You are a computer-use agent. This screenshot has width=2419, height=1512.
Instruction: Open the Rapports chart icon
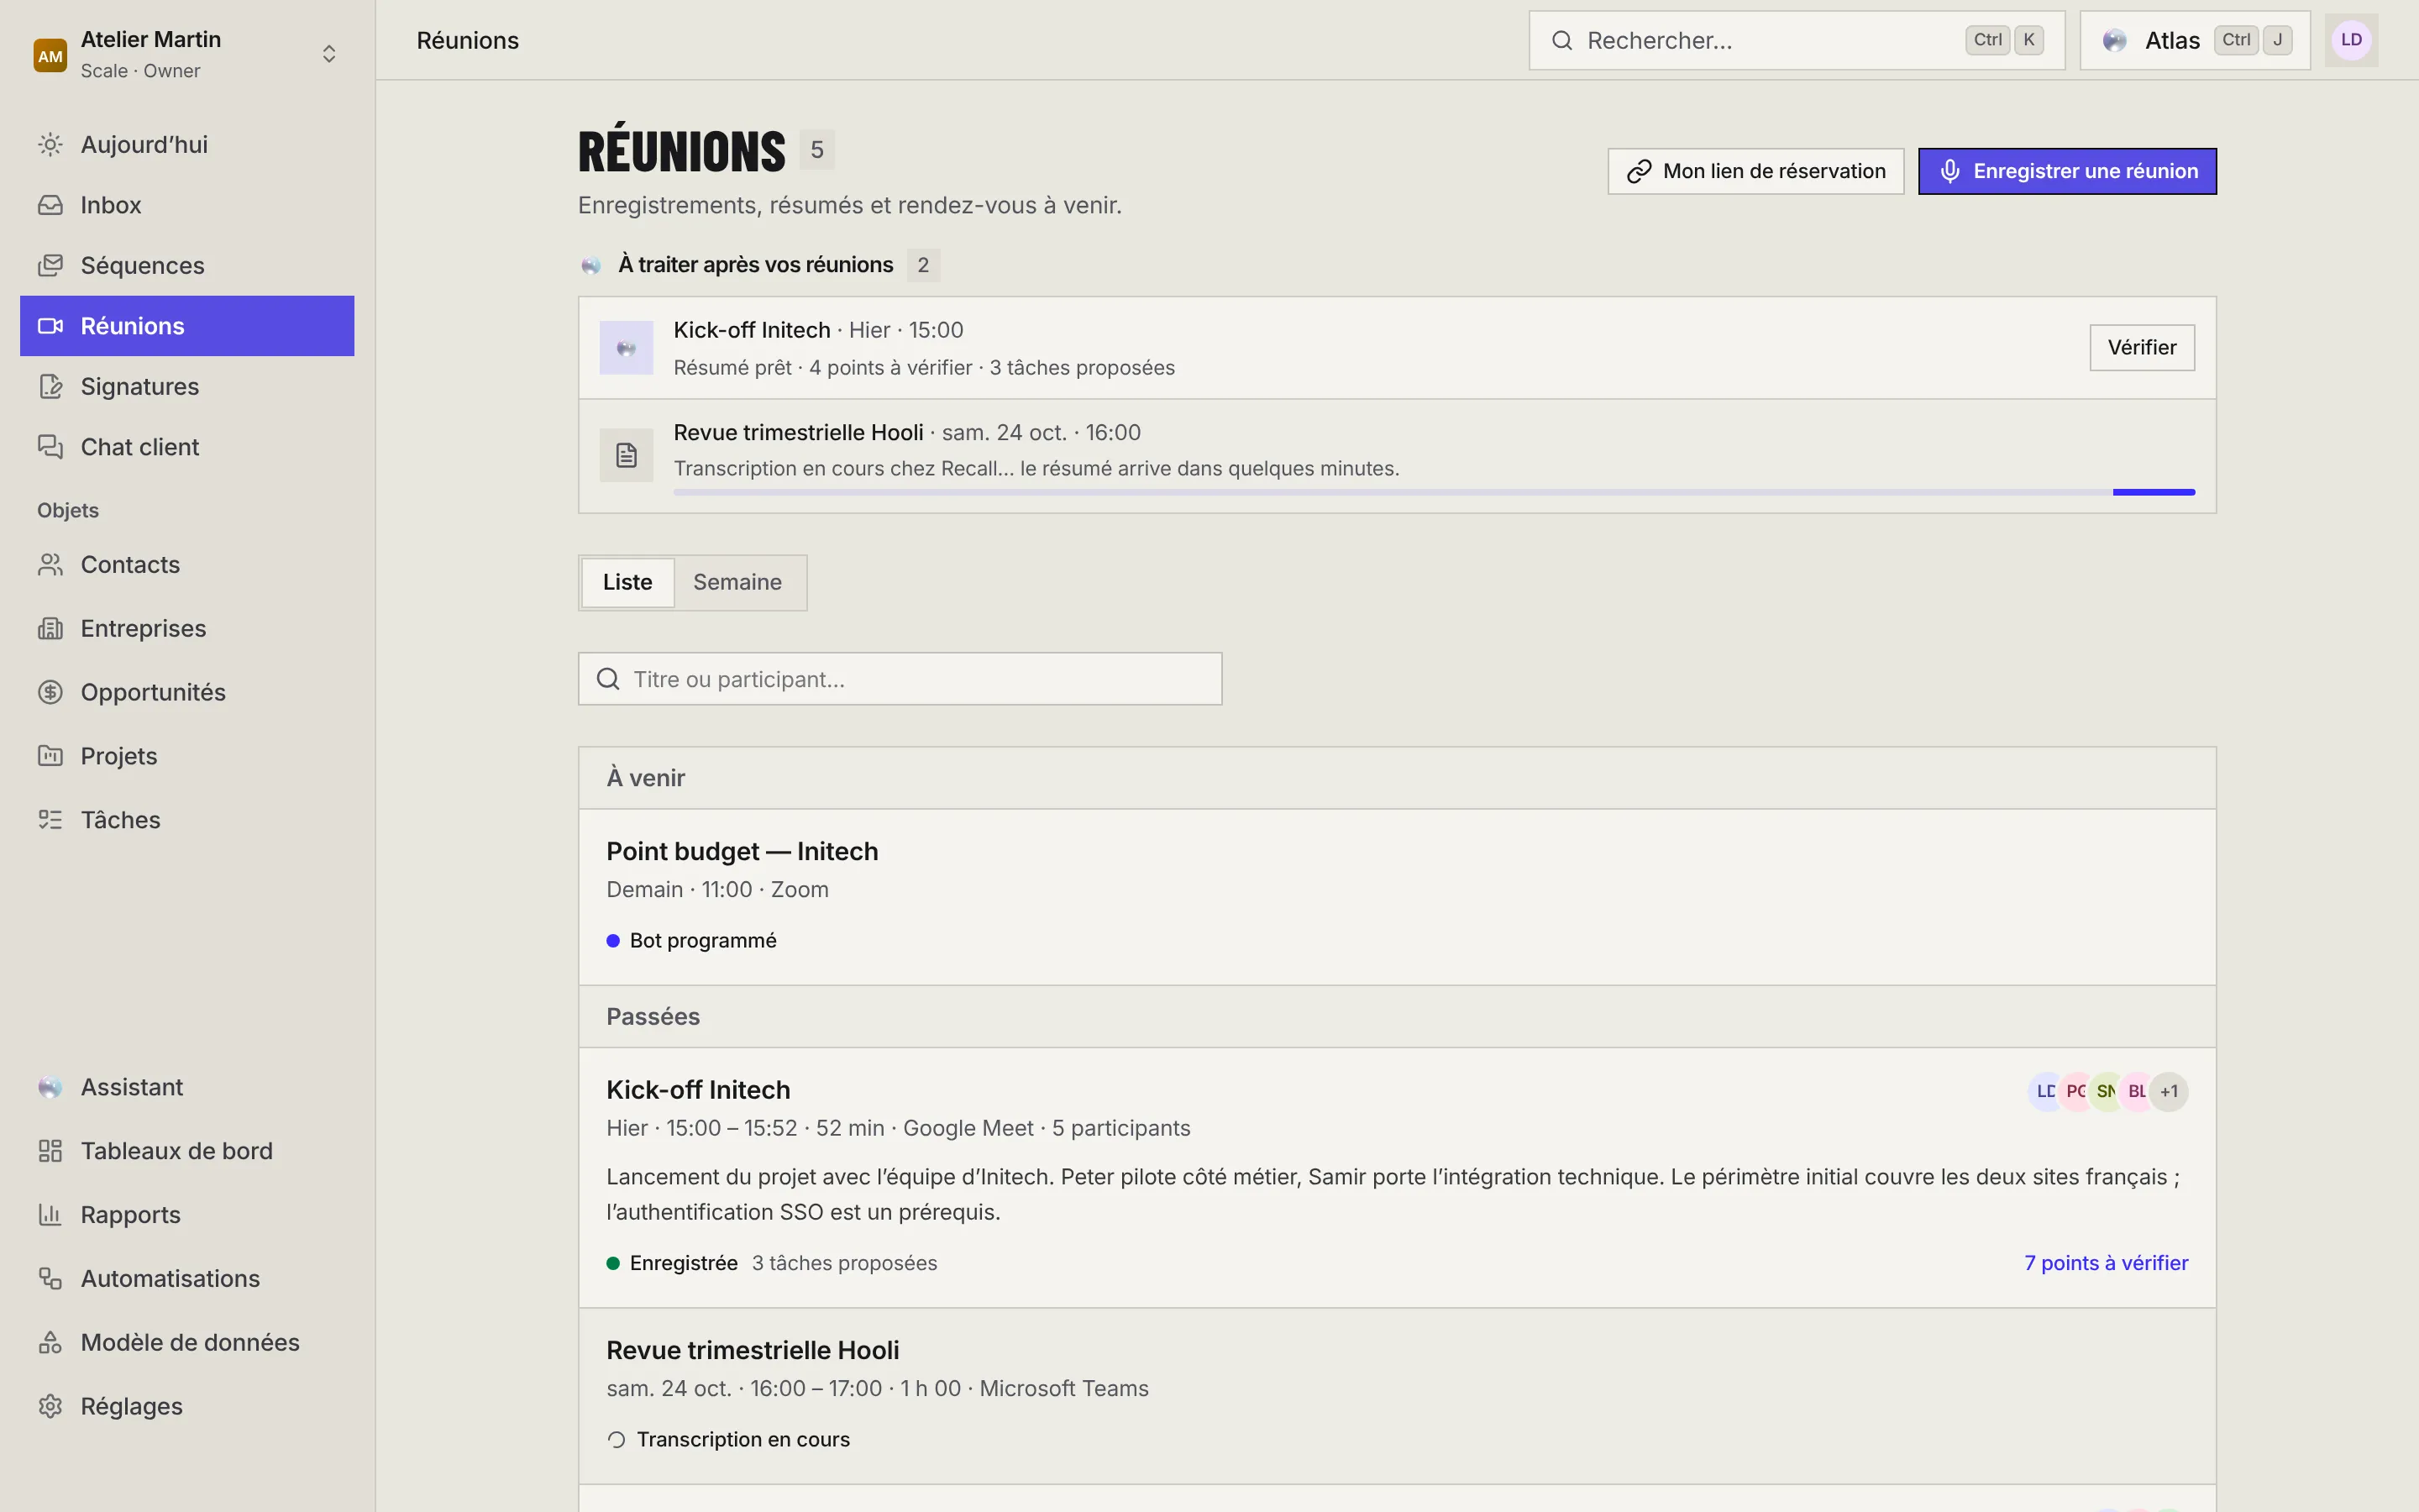pyautogui.click(x=50, y=1215)
